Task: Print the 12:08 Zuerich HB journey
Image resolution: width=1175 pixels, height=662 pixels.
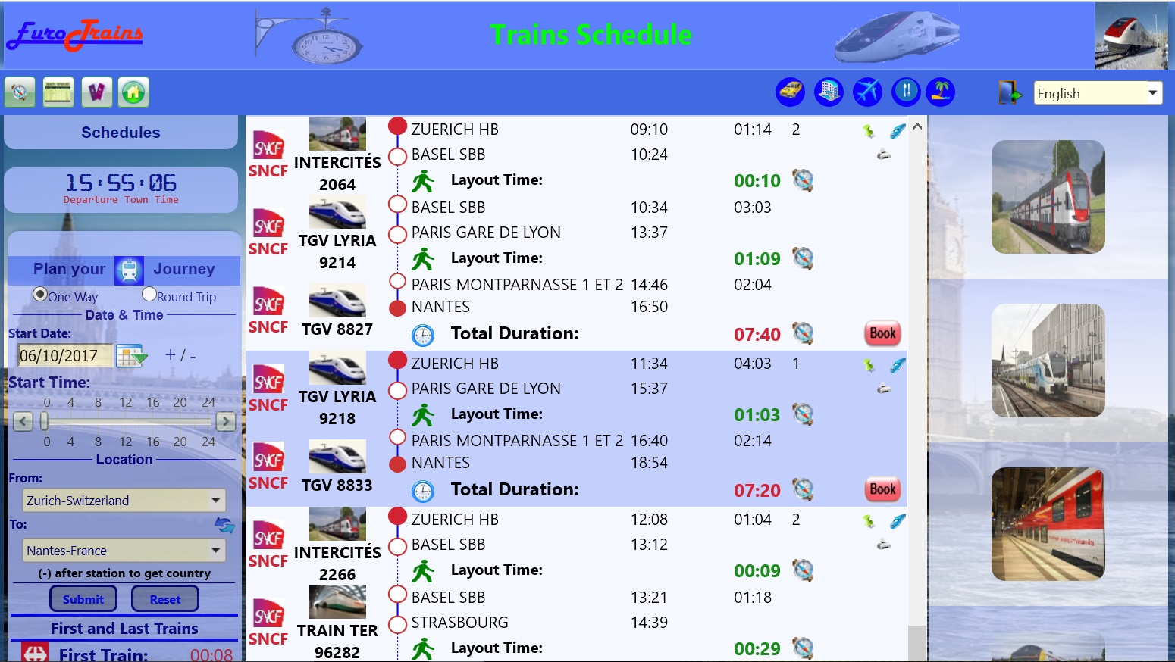Action: pyautogui.click(x=883, y=545)
